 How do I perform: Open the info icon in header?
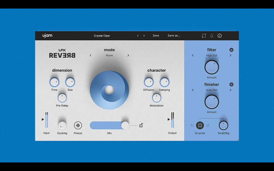pos(219,36)
